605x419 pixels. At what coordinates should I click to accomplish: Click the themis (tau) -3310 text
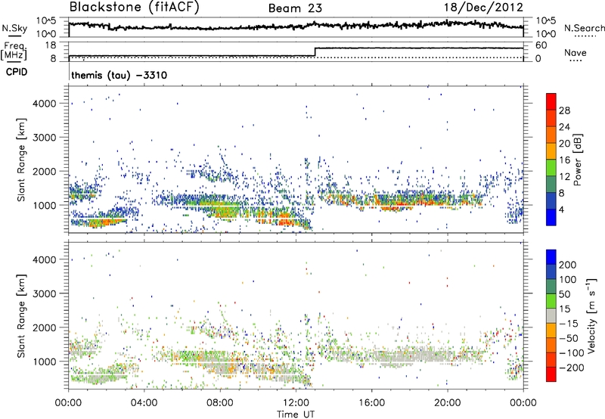[119, 75]
